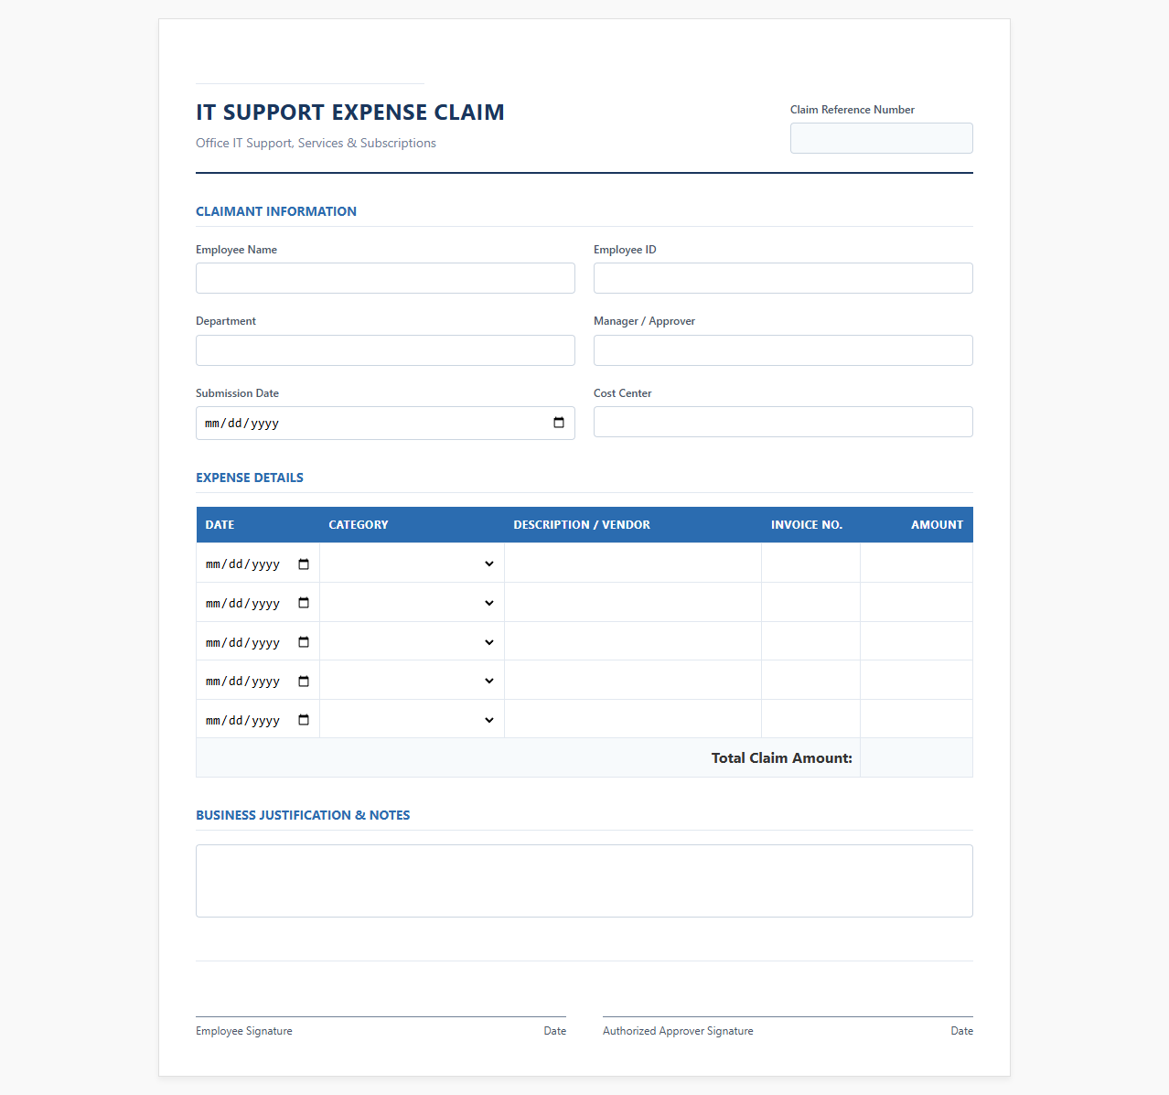Viewport: 1169px width, 1095px height.
Task: Expand Category dropdown in fifth expense row
Action: point(412,720)
